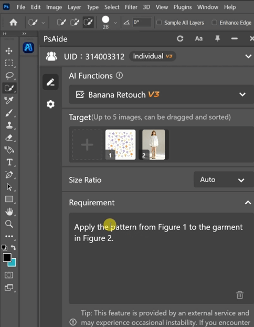Toggle Quick Mask mode
The height and width of the screenshot is (327, 254).
[9, 275]
